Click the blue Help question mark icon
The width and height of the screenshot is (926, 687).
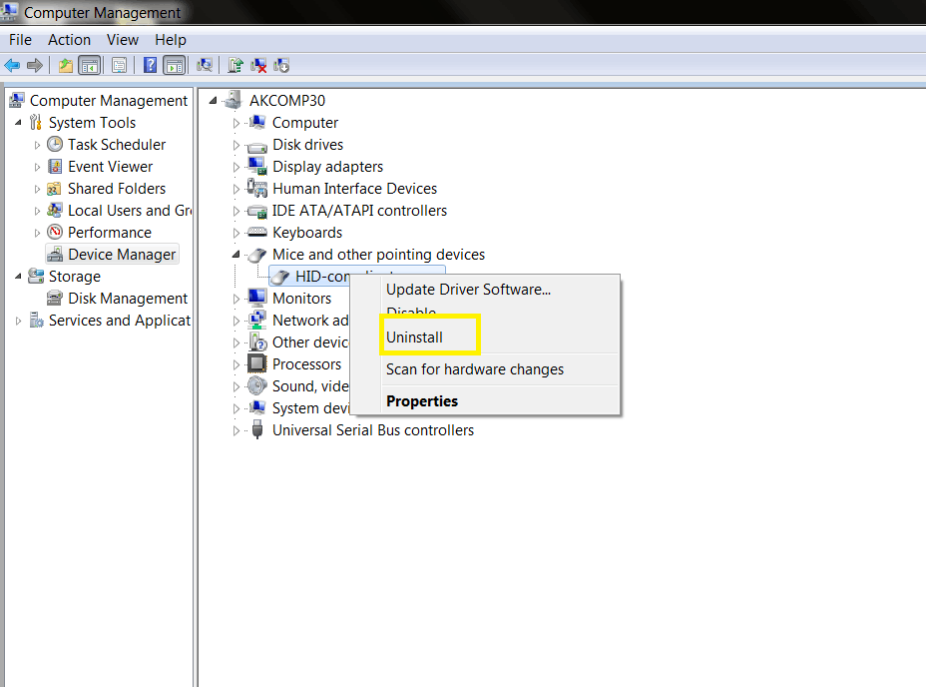(x=150, y=65)
